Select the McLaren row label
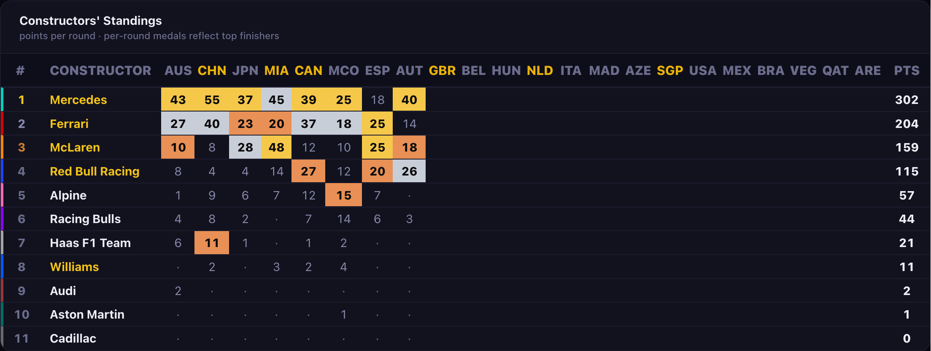Image resolution: width=931 pixels, height=351 pixels. click(x=75, y=147)
